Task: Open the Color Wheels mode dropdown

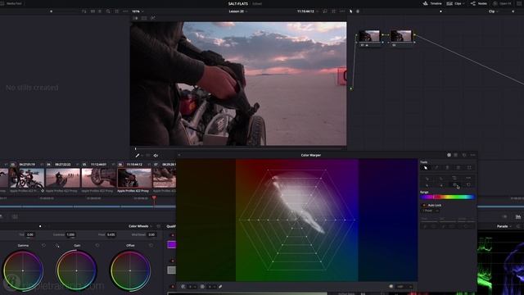Action: 140,226
